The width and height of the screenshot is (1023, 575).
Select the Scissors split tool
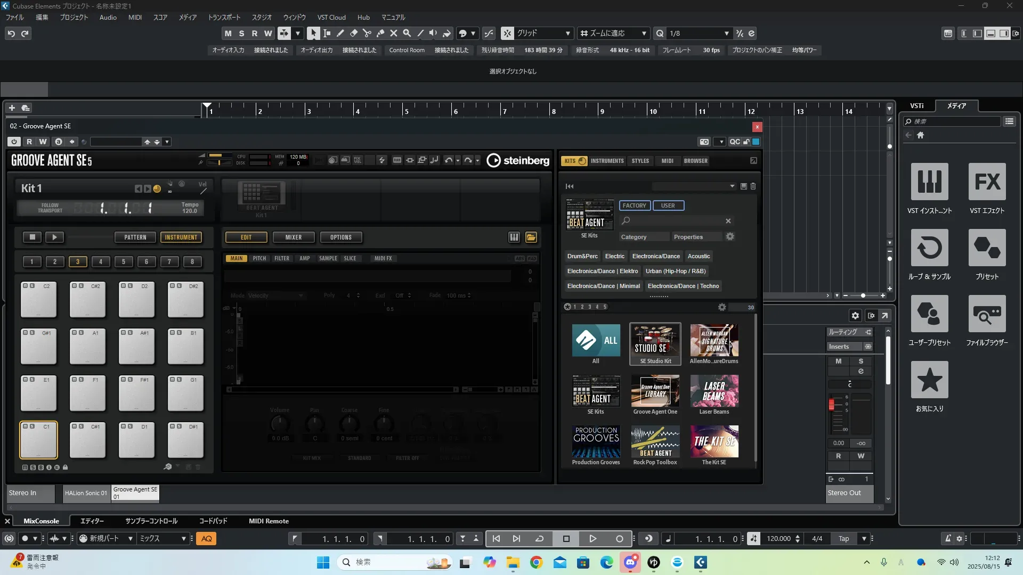[367, 33]
